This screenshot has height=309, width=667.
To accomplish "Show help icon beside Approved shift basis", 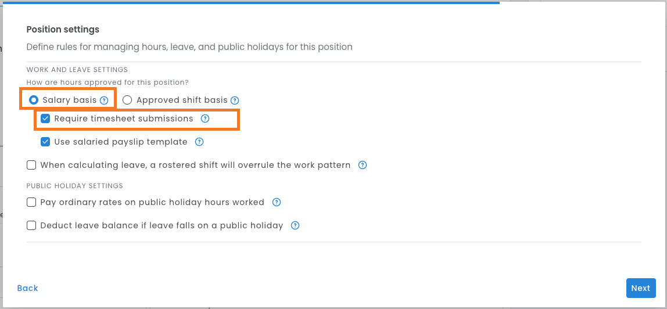I will tap(235, 100).
